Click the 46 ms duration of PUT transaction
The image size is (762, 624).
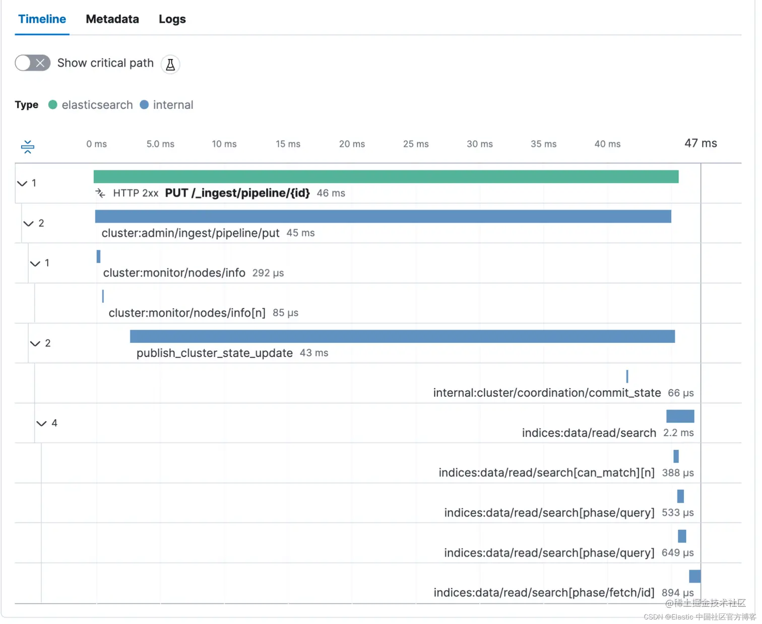(331, 193)
